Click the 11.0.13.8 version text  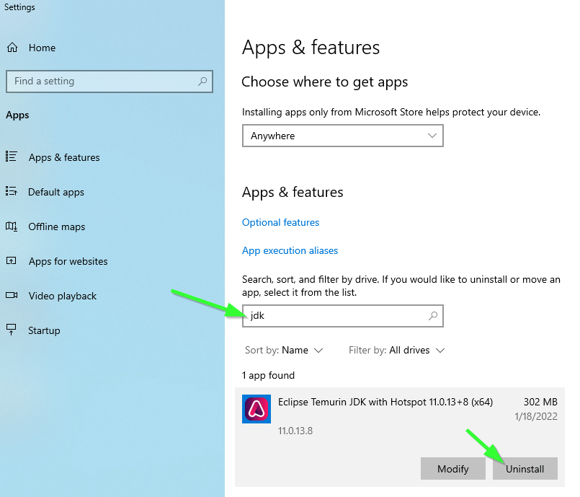point(295,431)
